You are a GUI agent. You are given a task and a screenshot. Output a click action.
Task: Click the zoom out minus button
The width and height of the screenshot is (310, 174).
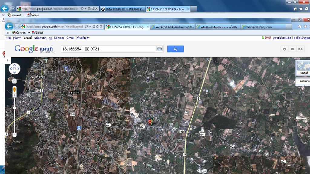point(14,134)
